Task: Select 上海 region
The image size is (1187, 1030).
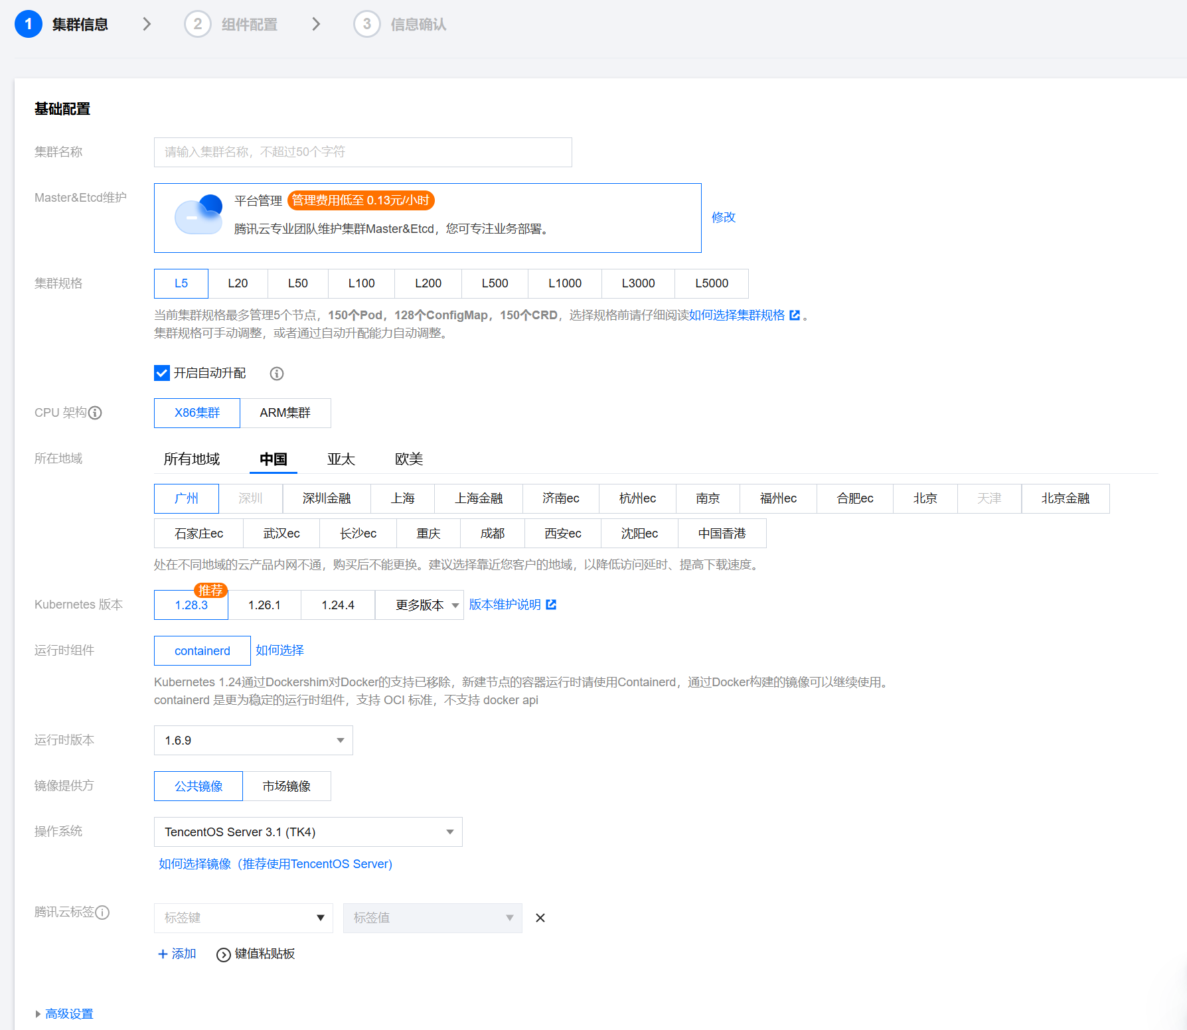Action: click(x=403, y=498)
